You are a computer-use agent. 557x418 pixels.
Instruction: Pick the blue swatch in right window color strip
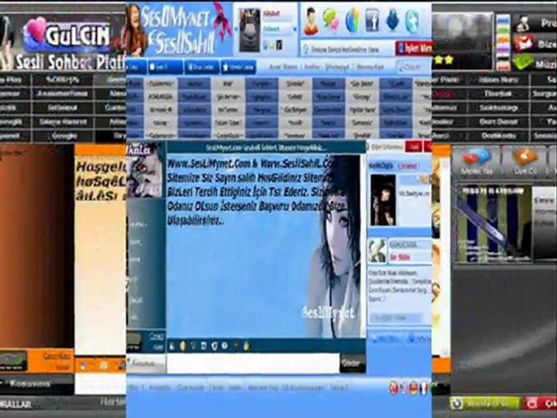click(x=502, y=21)
